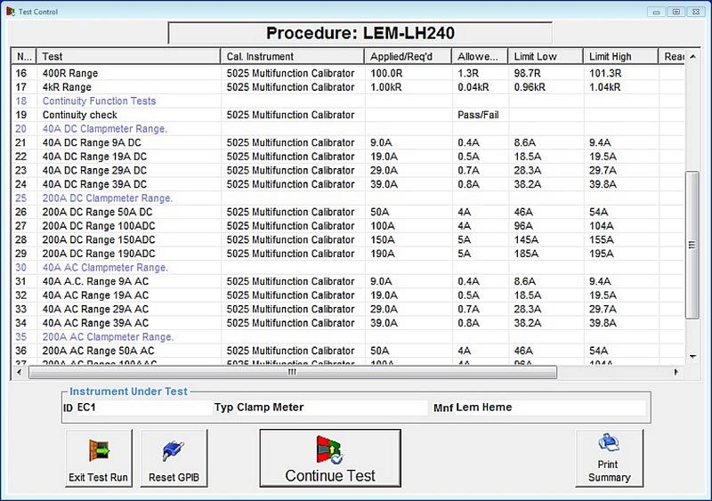This screenshot has width=712, height=501.
Task: Select '40A DC Range 9A DC' row
Action: 348,142
